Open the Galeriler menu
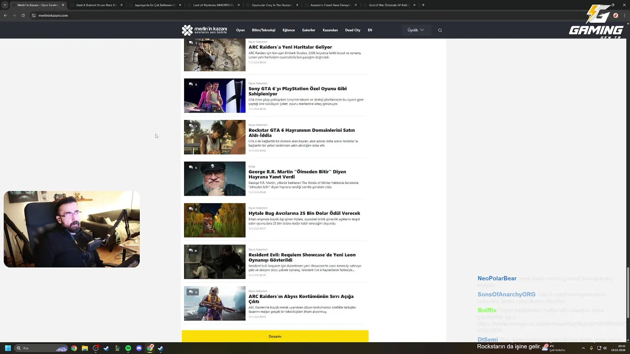630x354 pixels. click(309, 30)
